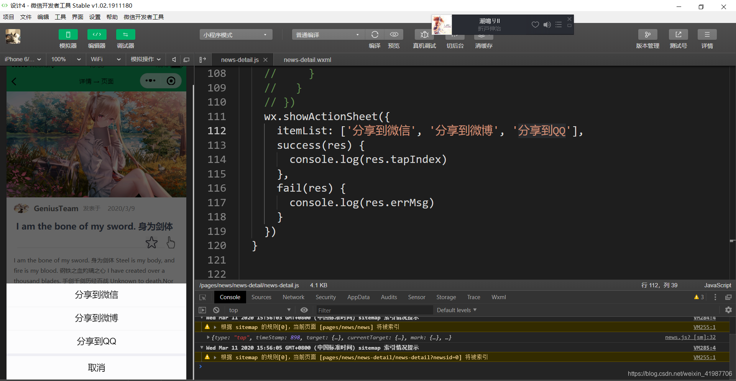Image resolution: width=736 pixels, height=381 pixels.
Task: Clear the console icon
Action: coord(216,310)
